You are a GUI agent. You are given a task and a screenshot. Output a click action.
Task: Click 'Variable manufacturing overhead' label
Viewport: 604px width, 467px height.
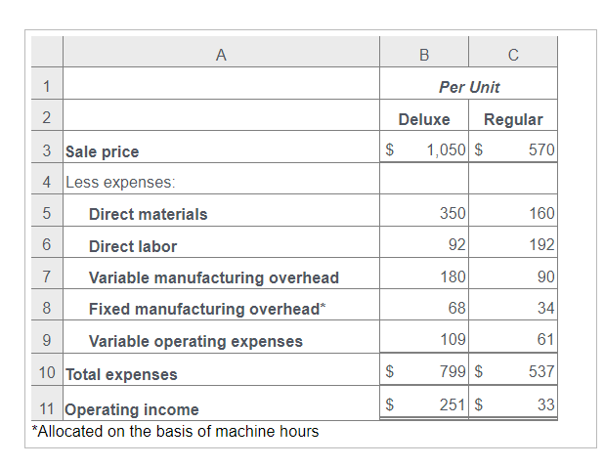(214, 278)
